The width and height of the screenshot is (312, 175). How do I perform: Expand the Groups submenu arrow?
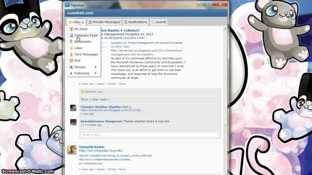tap(96, 67)
